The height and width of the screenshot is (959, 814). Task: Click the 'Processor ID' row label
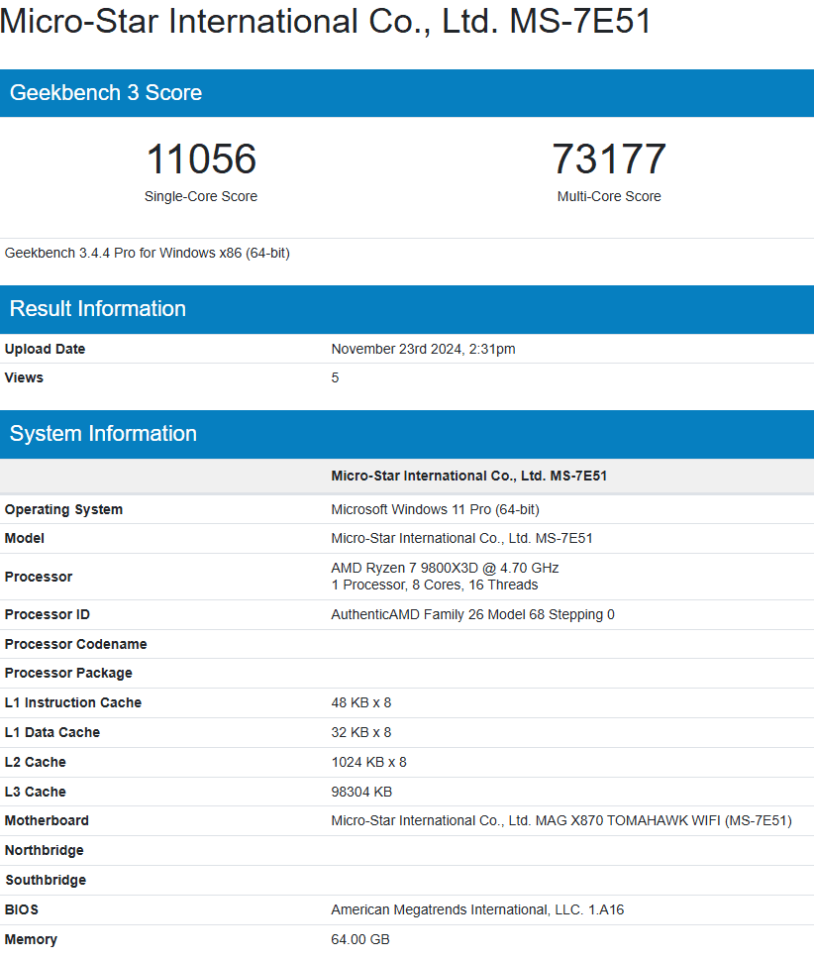(48, 614)
